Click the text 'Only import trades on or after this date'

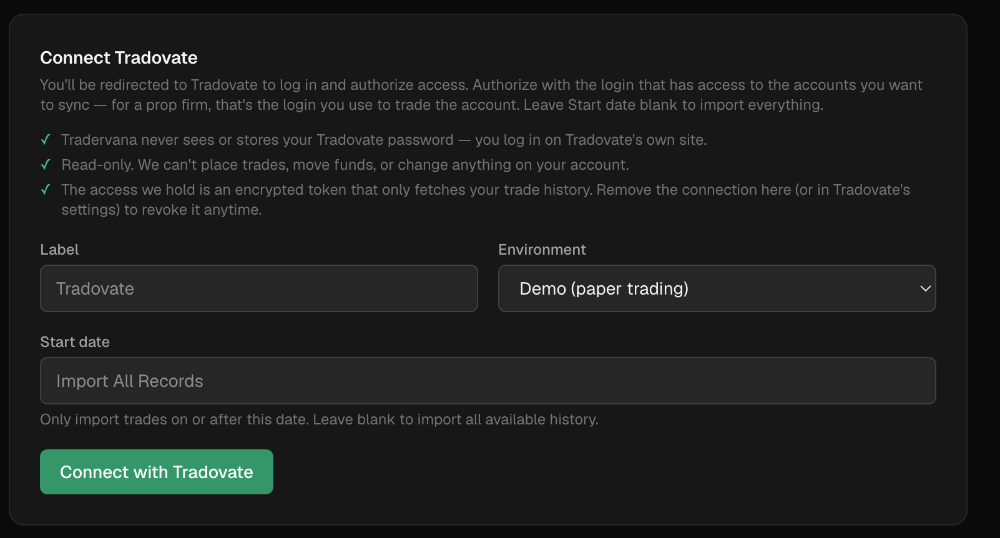point(173,419)
